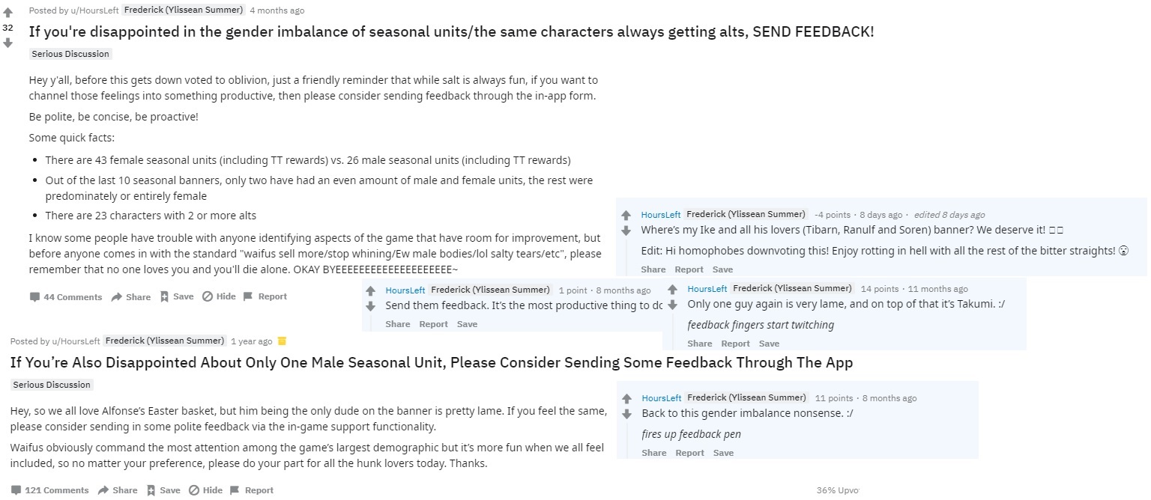Viewport: 1151px width, 500px height.
Task: Downvote the 'Only one guy again' comment
Action: [672, 305]
